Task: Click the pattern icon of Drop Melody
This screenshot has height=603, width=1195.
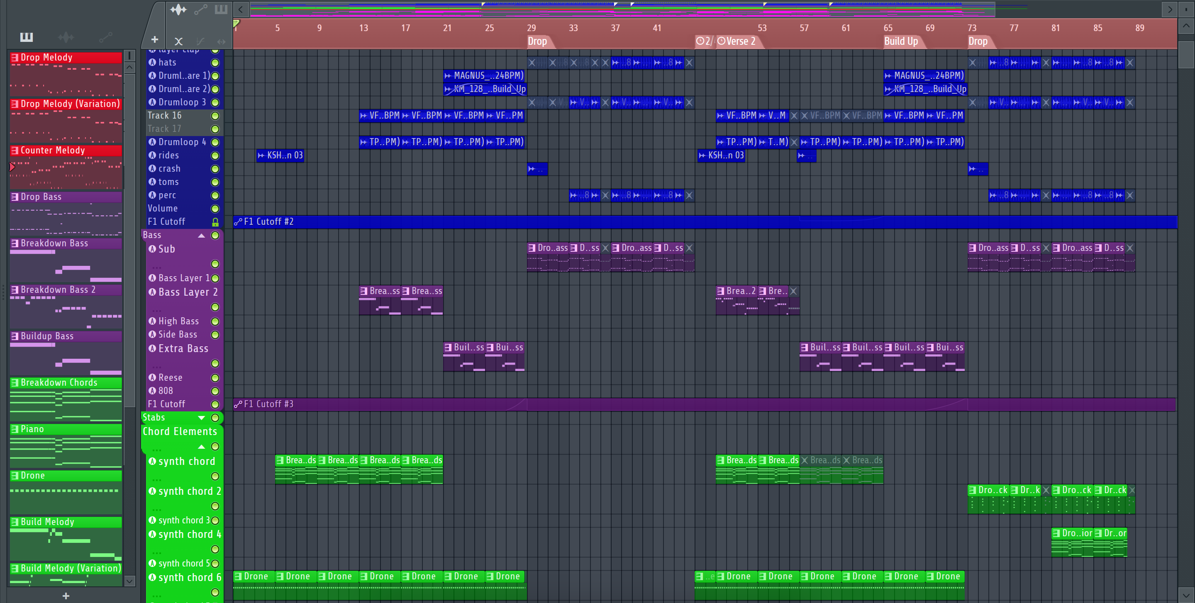Action: [15, 58]
